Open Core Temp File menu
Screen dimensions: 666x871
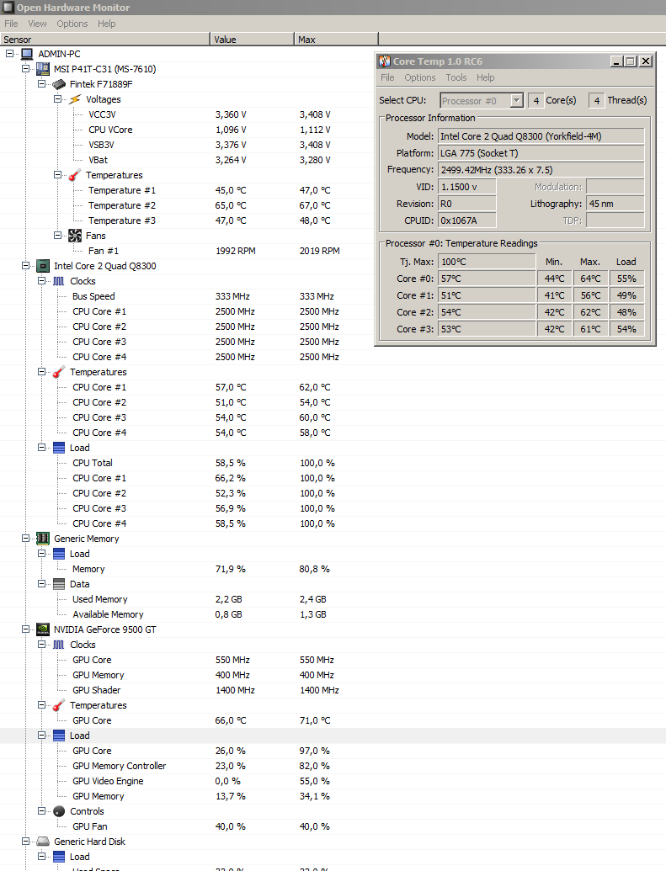point(387,77)
